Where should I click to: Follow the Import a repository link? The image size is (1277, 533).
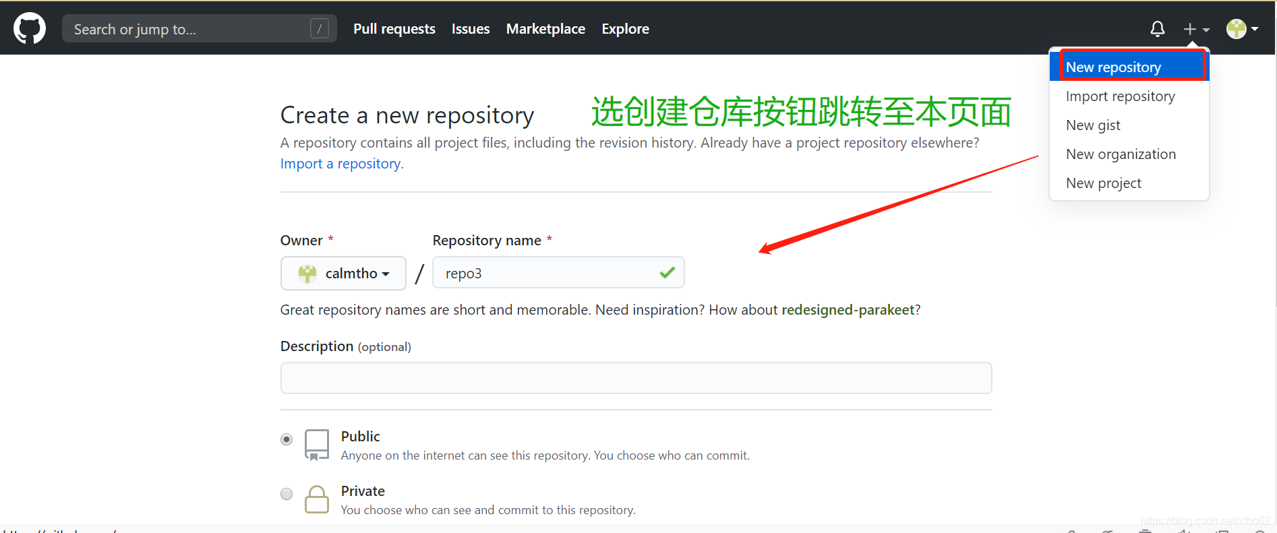pos(342,164)
